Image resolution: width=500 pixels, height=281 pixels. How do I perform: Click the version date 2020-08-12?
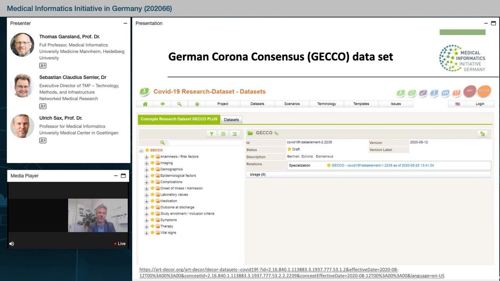coord(419,142)
